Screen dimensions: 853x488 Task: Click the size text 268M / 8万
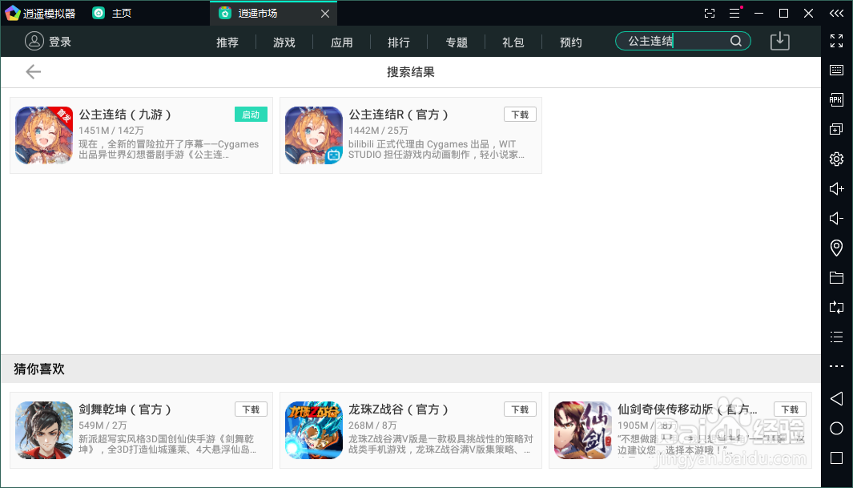pyautogui.click(x=372, y=425)
